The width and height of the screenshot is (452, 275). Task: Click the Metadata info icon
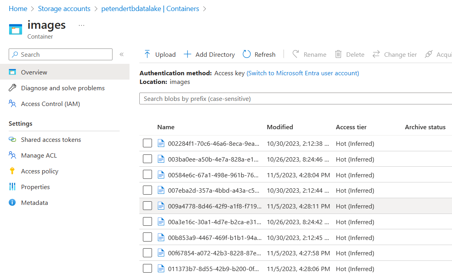(x=12, y=203)
